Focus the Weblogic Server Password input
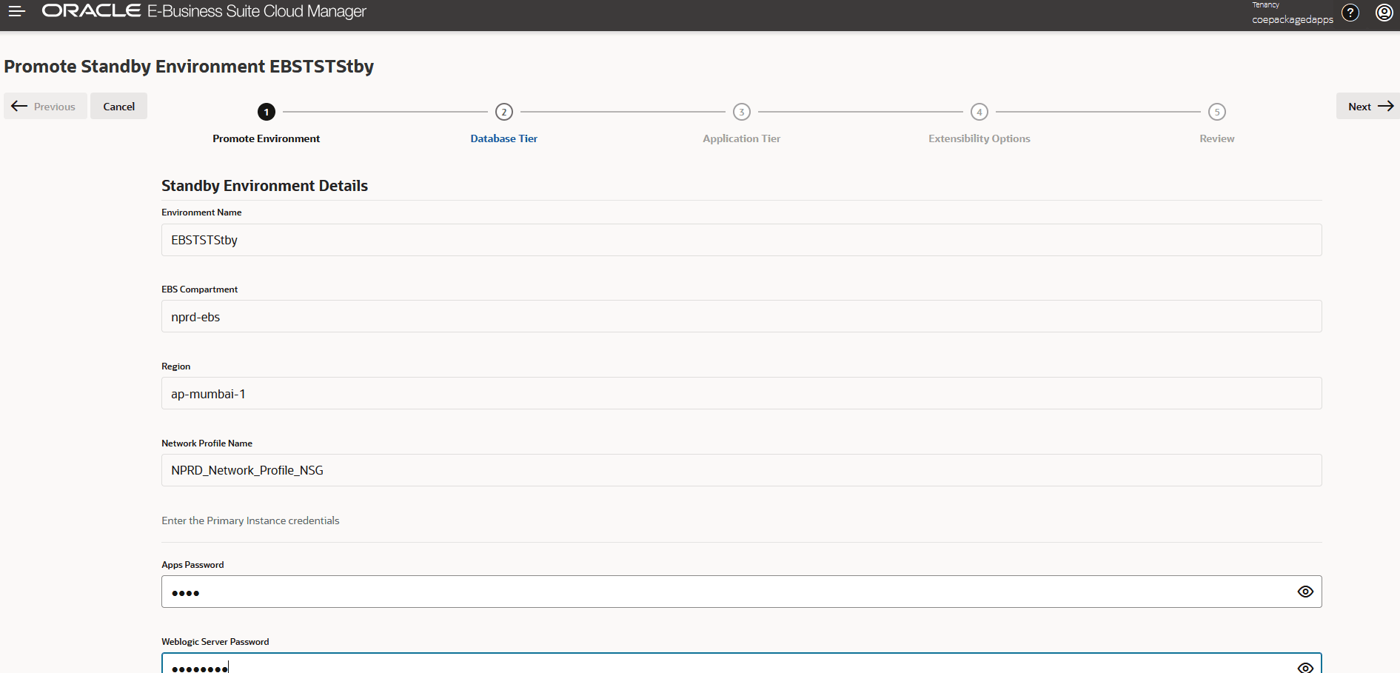The height and width of the screenshot is (673, 1400). point(741,663)
